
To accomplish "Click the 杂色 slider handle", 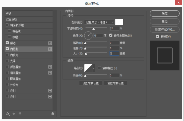I will pyautogui.click(x=85, y=76).
